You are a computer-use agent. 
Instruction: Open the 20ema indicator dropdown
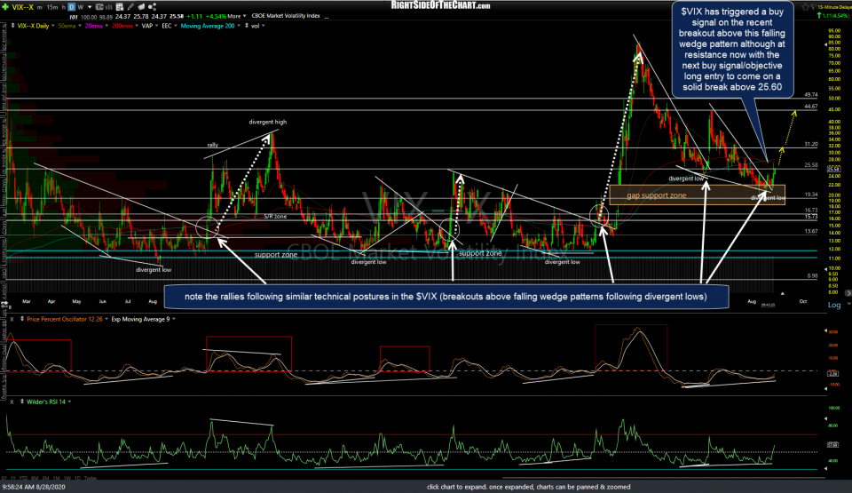tap(106, 26)
